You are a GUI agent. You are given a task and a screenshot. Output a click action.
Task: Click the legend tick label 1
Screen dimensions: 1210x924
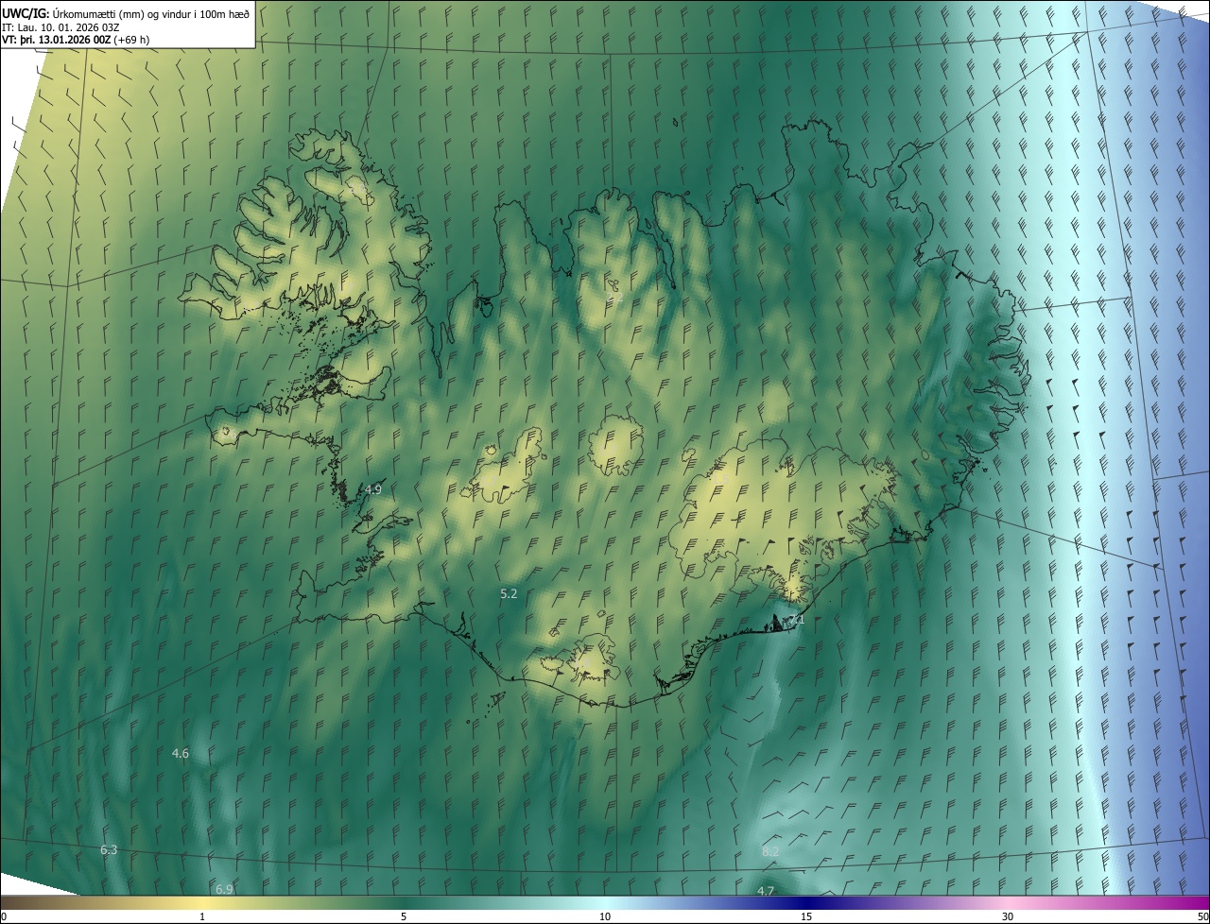click(202, 916)
